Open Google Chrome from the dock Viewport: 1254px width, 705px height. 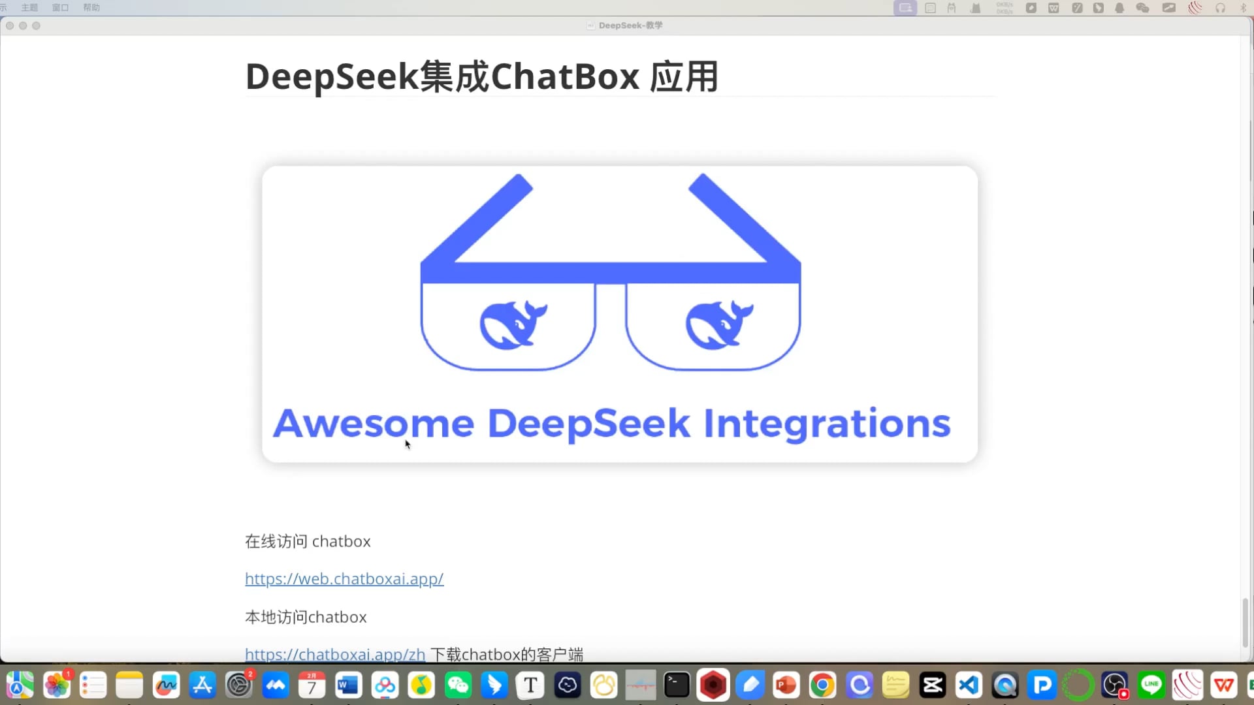[x=822, y=685]
